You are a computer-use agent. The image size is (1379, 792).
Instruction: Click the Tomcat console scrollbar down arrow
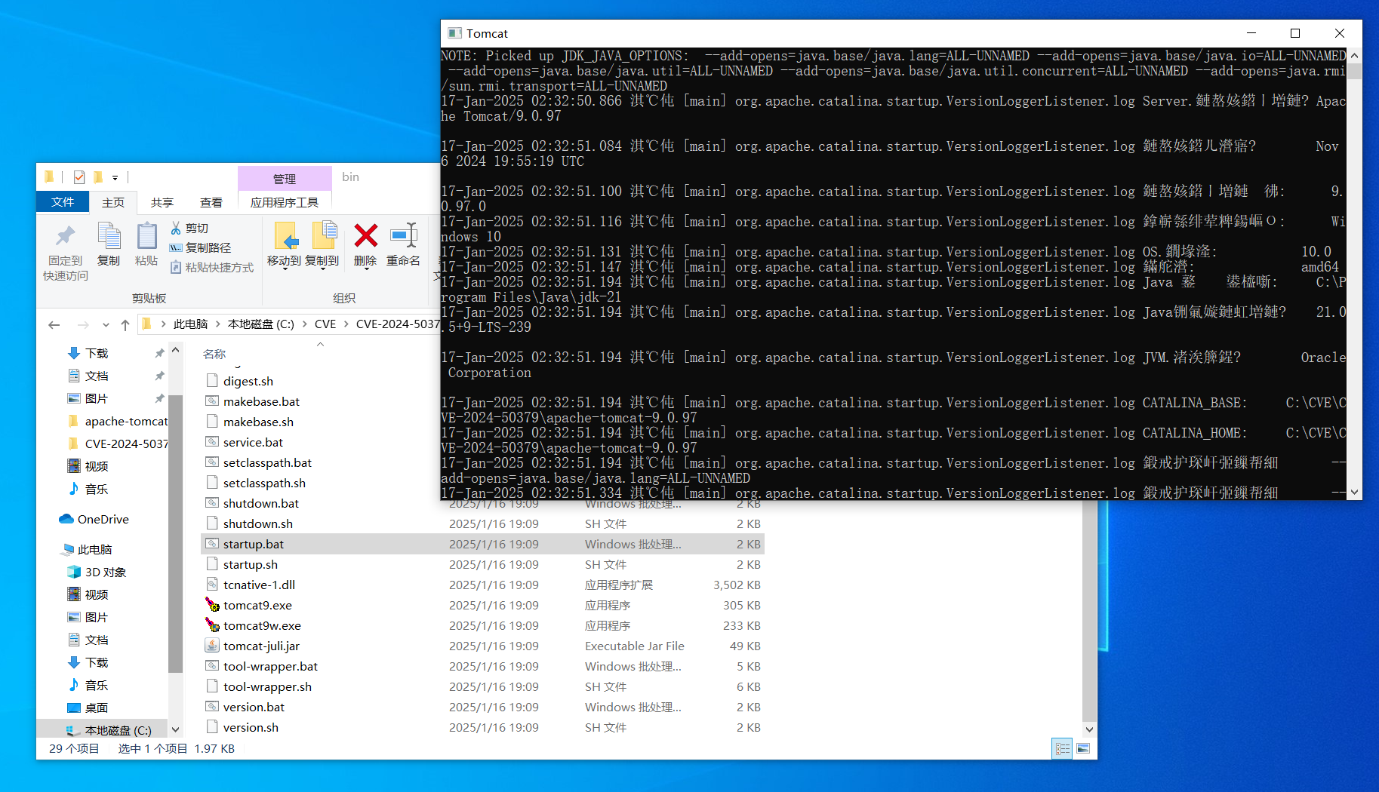[1354, 492]
